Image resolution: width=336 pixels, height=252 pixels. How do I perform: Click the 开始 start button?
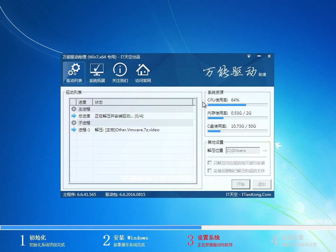click(x=241, y=184)
